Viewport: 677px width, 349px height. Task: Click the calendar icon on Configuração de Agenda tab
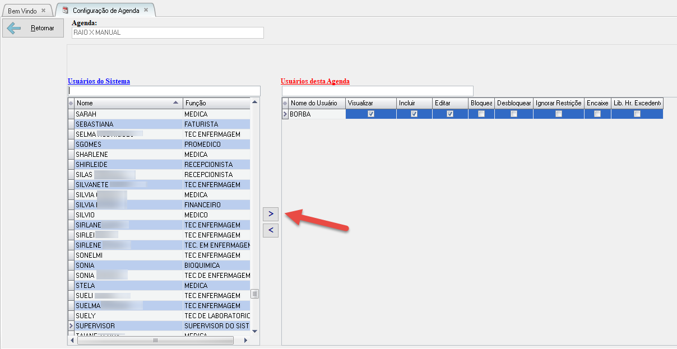coord(66,11)
